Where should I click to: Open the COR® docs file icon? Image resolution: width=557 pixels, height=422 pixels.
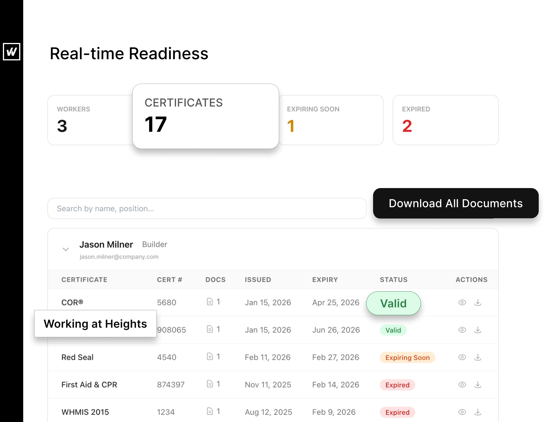[210, 302]
